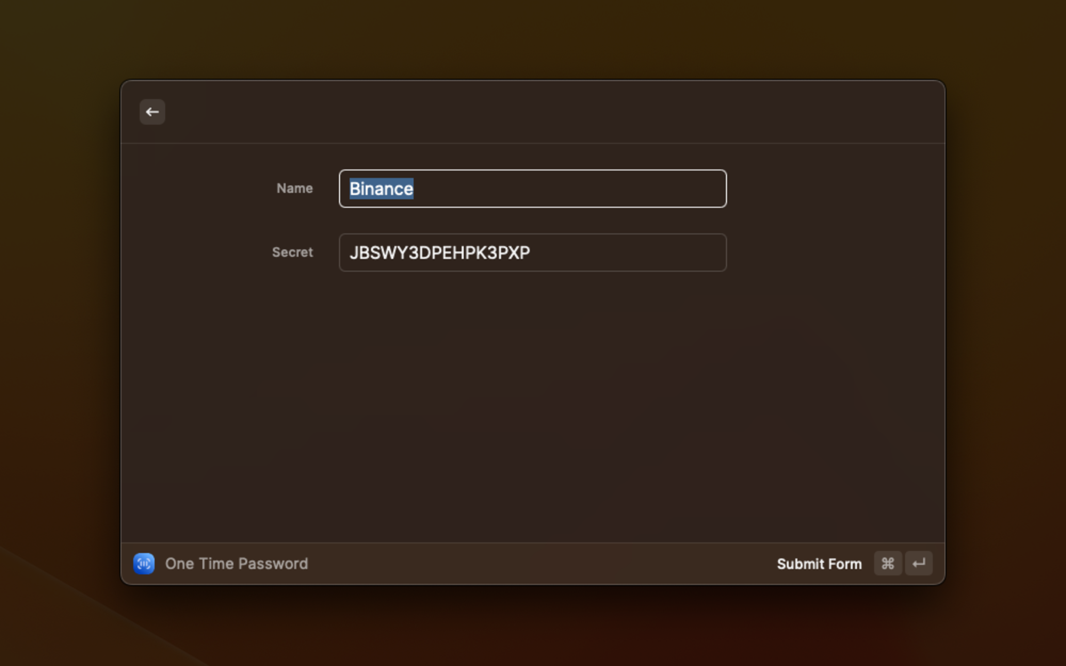Click on the JBSWY3DPEHPK3PXP secret text
The width and height of the screenshot is (1066, 666).
[439, 253]
